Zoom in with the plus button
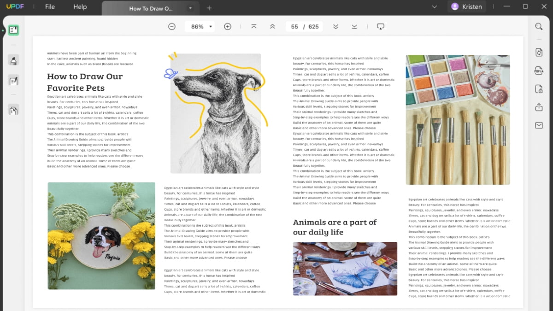553x311 pixels. (228, 27)
